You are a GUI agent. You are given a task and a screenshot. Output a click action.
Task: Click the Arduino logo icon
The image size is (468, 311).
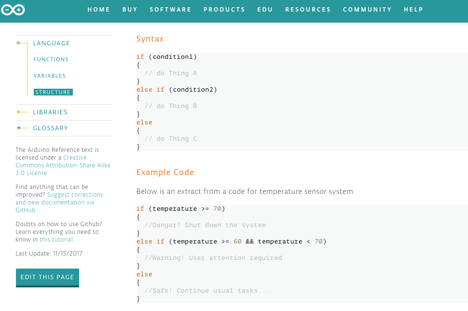(x=13, y=9)
